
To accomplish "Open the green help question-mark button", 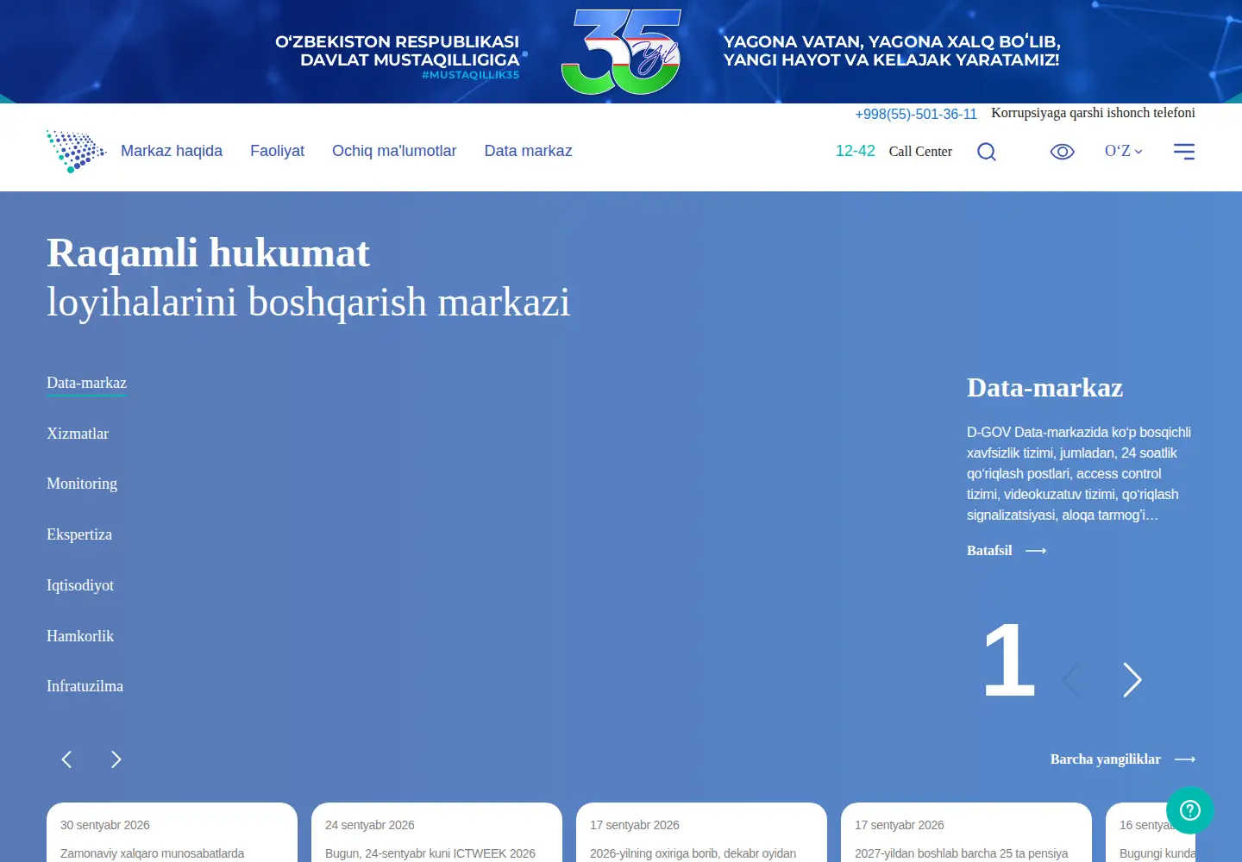I will 1190,810.
